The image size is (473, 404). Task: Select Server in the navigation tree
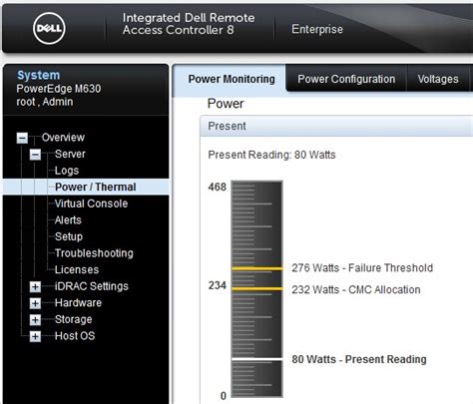point(70,154)
